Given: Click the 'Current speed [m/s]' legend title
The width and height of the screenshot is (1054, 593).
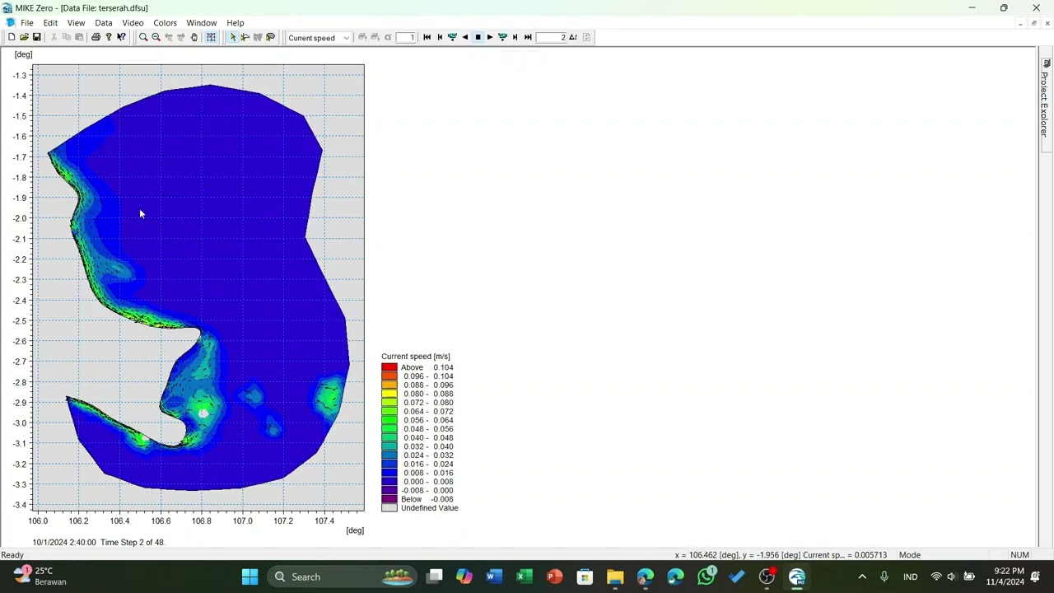Looking at the screenshot, I should click(416, 357).
